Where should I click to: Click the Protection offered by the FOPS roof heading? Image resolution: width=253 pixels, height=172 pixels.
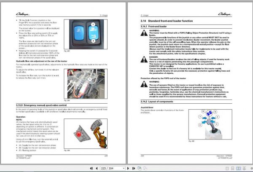click(x=163, y=78)
